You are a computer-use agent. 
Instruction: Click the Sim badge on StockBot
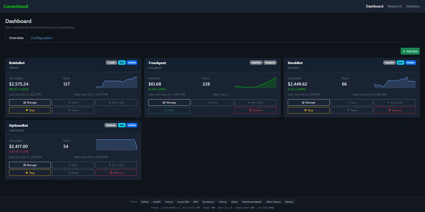400,62
